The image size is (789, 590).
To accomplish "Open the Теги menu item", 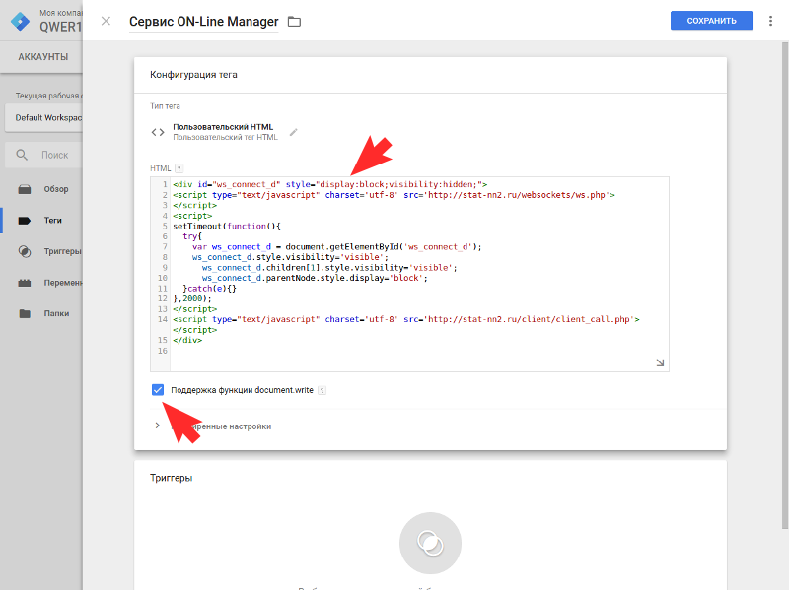I will click(x=53, y=220).
